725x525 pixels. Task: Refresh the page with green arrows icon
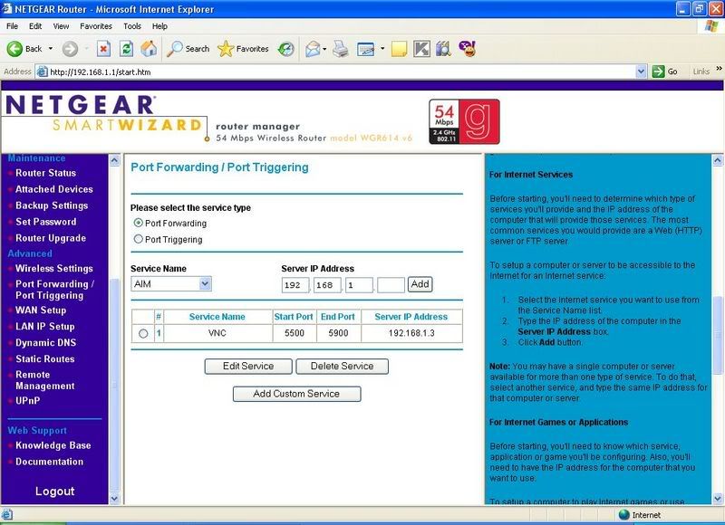click(x=126, y=49)
